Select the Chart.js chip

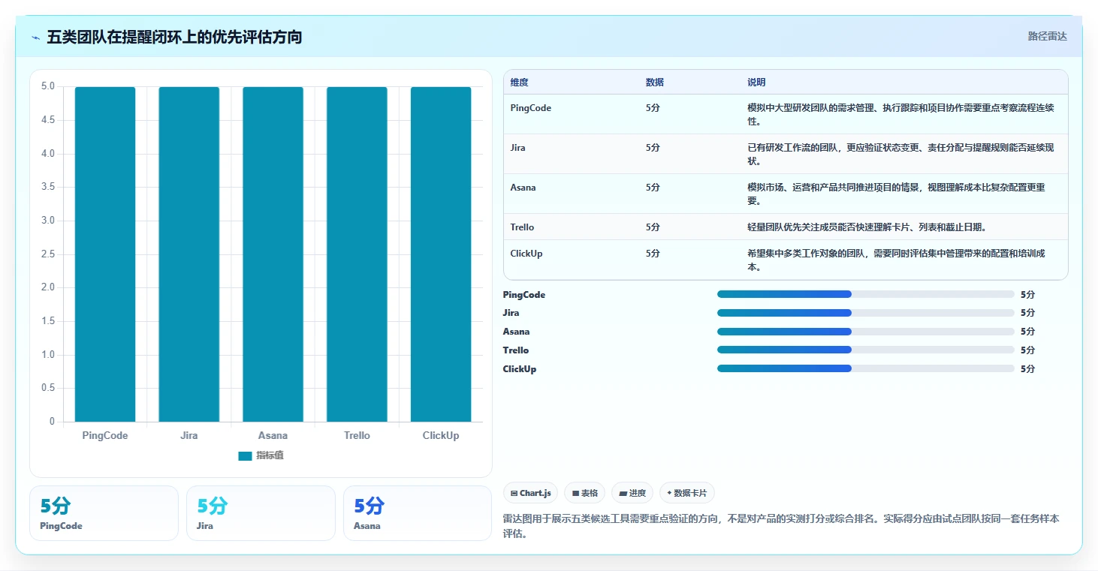(530, 493)
